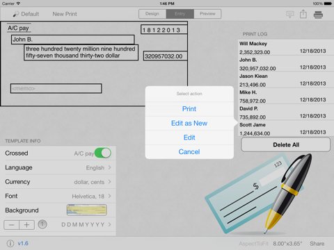
Task: Tap New Print in the toolbar
Action: [x=65, y=14]
